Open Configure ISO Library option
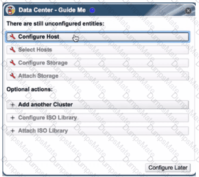This screenshot has width=199, height=177. tap(97, 118)
